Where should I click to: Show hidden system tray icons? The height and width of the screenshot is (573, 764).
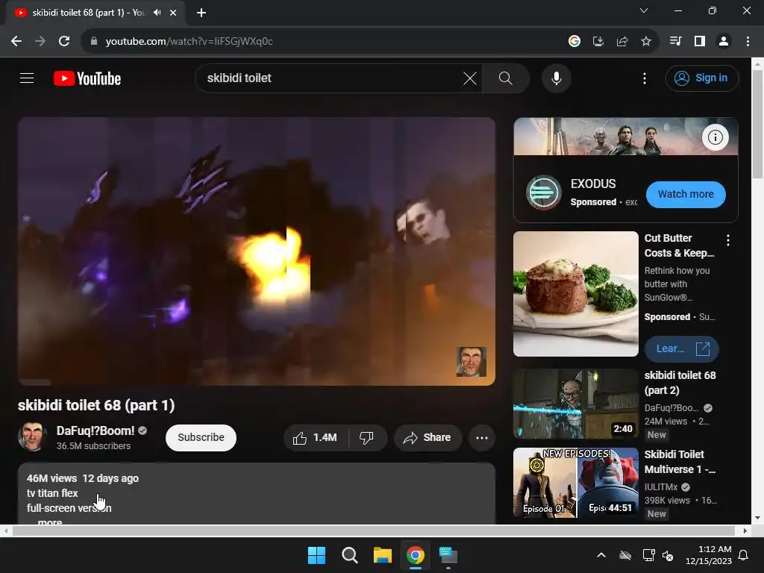pos(601,555)
